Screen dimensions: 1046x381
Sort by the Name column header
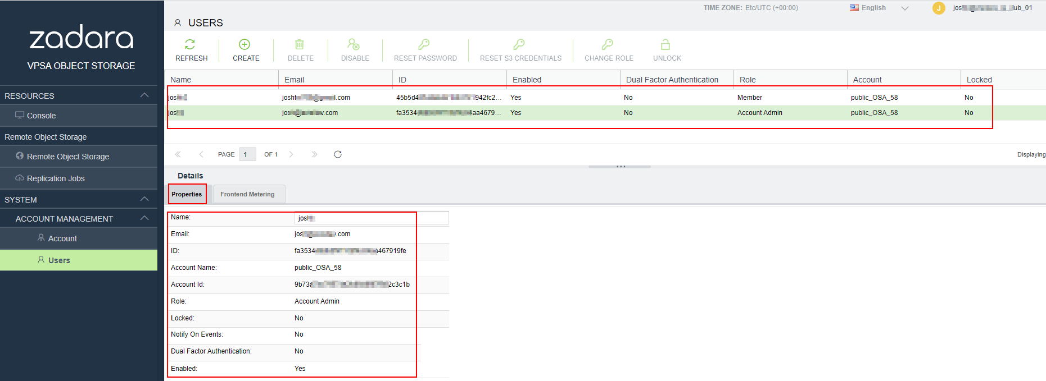click(x=221, y=80)
